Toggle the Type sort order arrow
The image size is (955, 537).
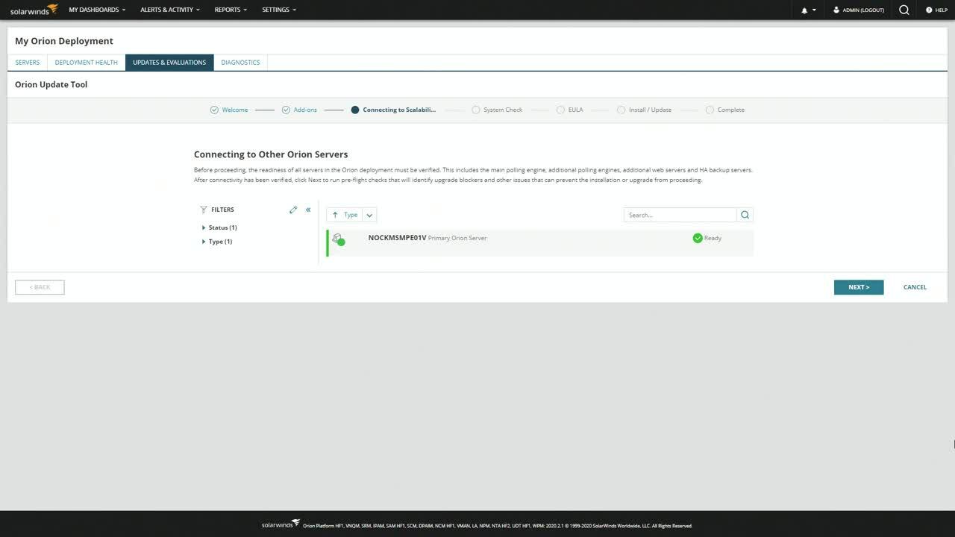coord(335,215)
